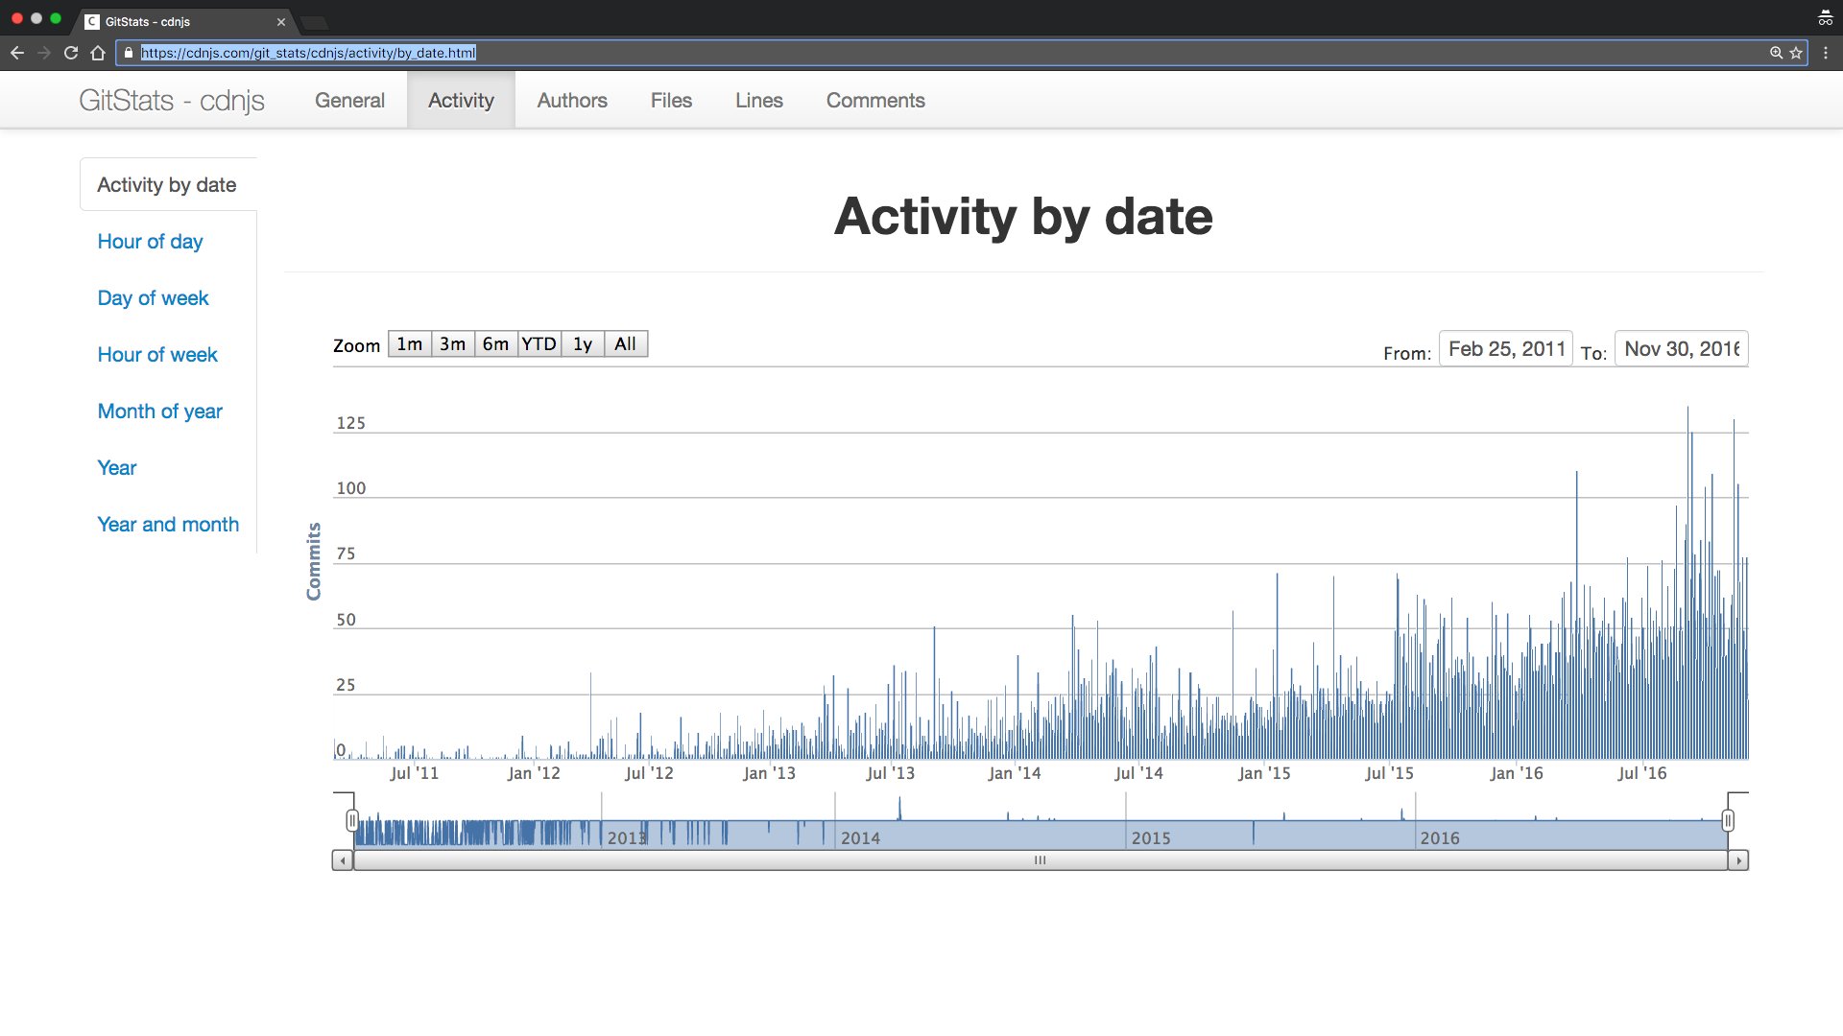Click the navigator scrollbar right arrow
1843x1036 pixels.
[x=1738, y=860]
